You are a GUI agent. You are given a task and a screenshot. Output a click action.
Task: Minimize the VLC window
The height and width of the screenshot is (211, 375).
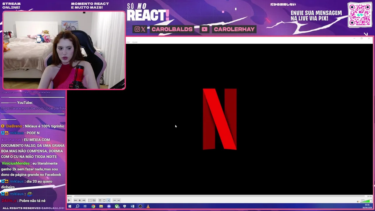(354, 38)
